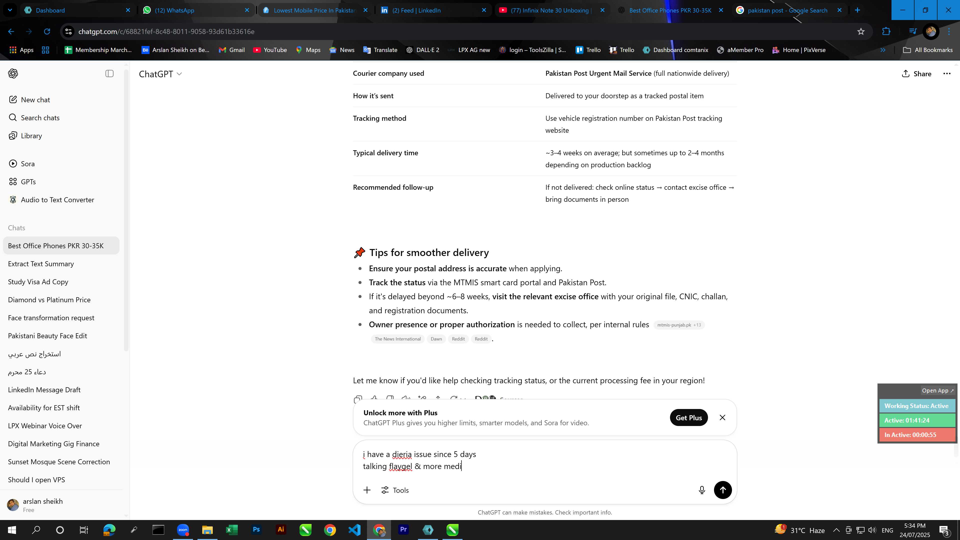Screen dimensions: 960x540
Task: Bookmark this page with star icon
Action: pos(861,32)
